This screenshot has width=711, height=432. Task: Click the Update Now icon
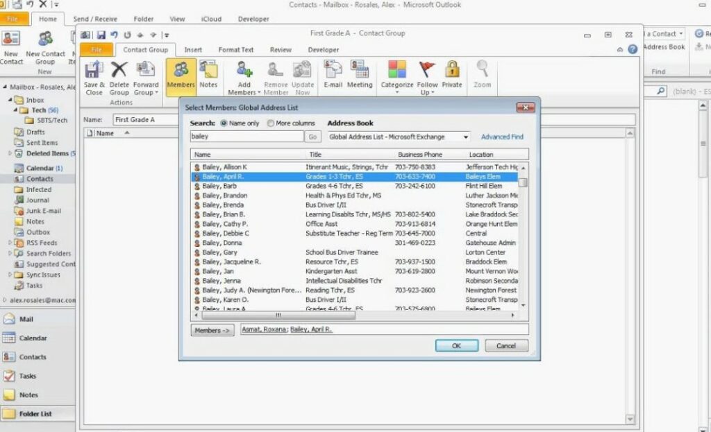pyautogui.click(x=303, y=78)
